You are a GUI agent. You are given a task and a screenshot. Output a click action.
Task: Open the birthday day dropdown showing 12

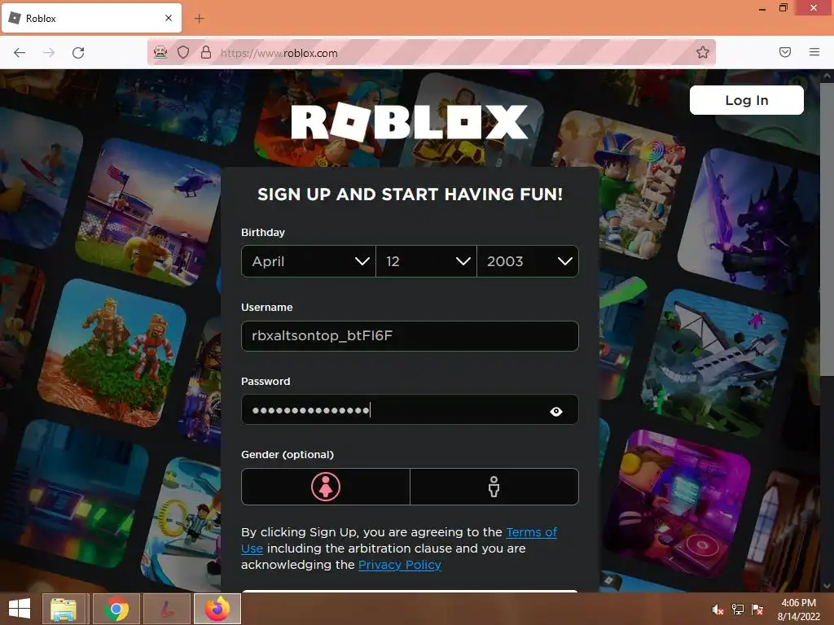(x=426, y=261)
